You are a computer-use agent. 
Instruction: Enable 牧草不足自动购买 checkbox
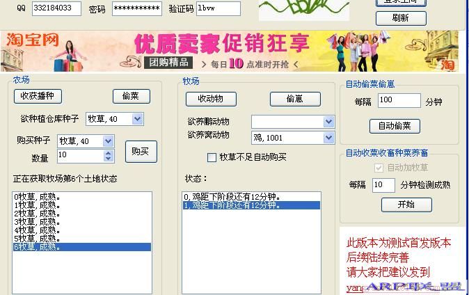click(212, 157)
